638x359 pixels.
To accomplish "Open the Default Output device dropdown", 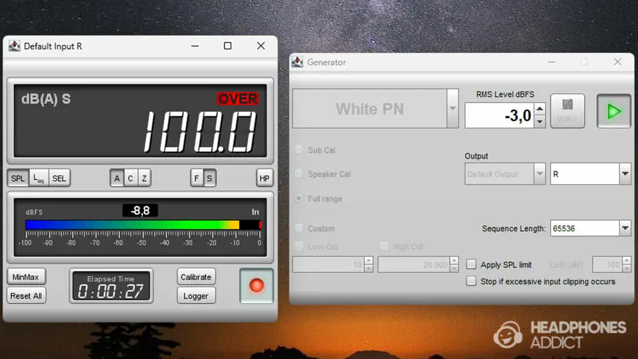I will 540,174.
